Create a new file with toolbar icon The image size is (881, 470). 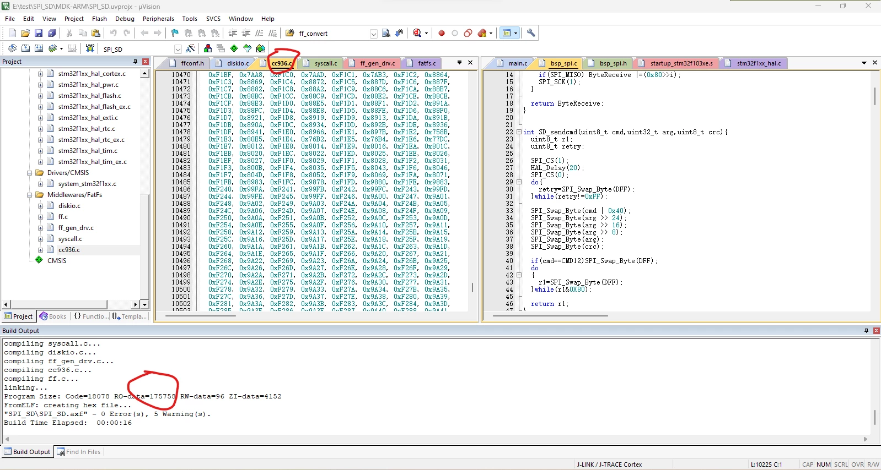point(12,33)
